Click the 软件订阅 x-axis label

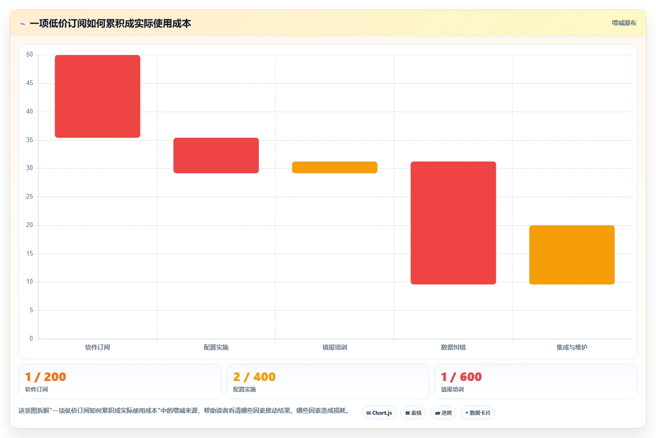(97, 347)
